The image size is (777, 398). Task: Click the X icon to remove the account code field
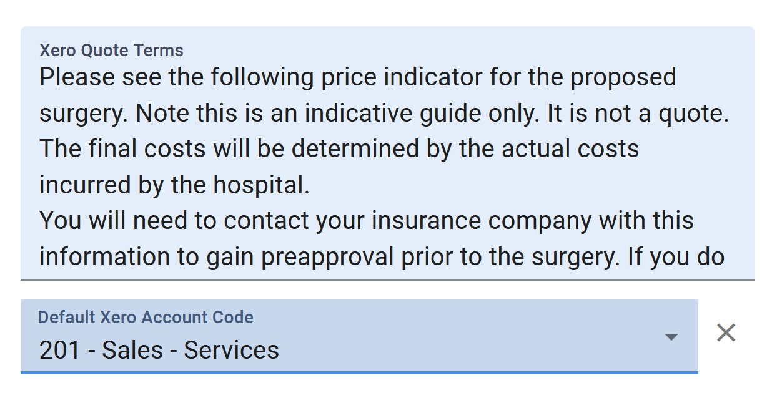[x=726, y=333]
